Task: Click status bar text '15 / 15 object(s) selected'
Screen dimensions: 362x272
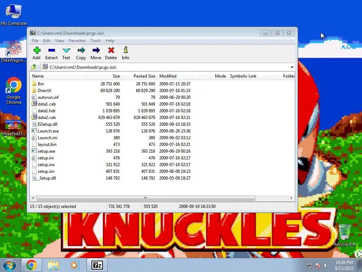Action: (53, 206)
